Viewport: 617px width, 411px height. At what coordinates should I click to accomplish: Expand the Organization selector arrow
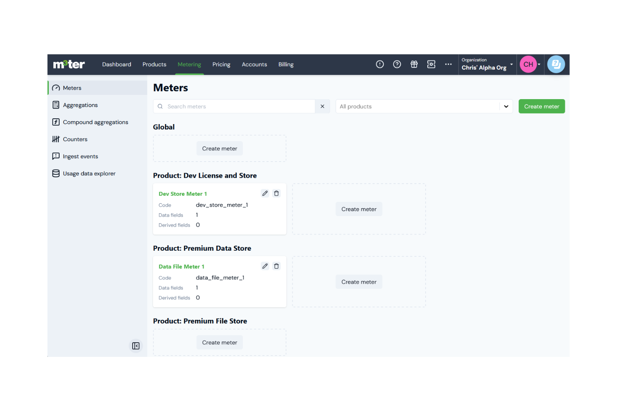(512, 64)
